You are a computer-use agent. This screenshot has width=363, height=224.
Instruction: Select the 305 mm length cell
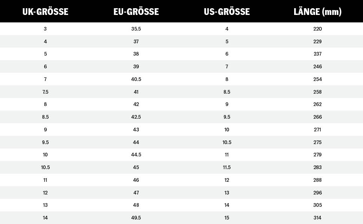pos(317,205)
